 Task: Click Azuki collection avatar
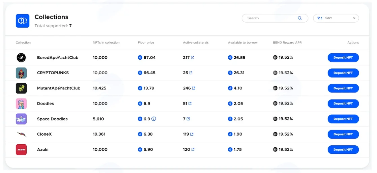21,150
